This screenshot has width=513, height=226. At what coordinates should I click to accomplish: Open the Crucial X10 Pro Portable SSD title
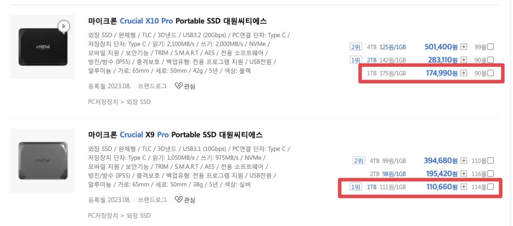tap(177, 21)
